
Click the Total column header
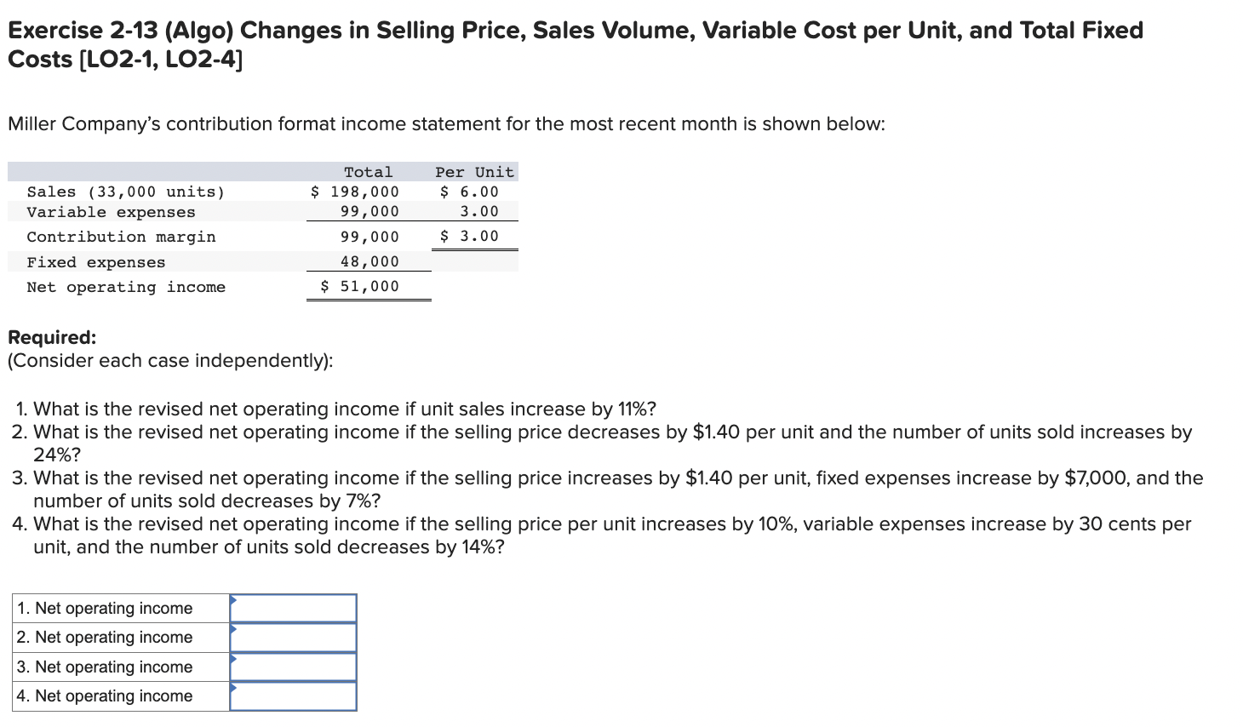pyautogui.click(x=369, y=172)
